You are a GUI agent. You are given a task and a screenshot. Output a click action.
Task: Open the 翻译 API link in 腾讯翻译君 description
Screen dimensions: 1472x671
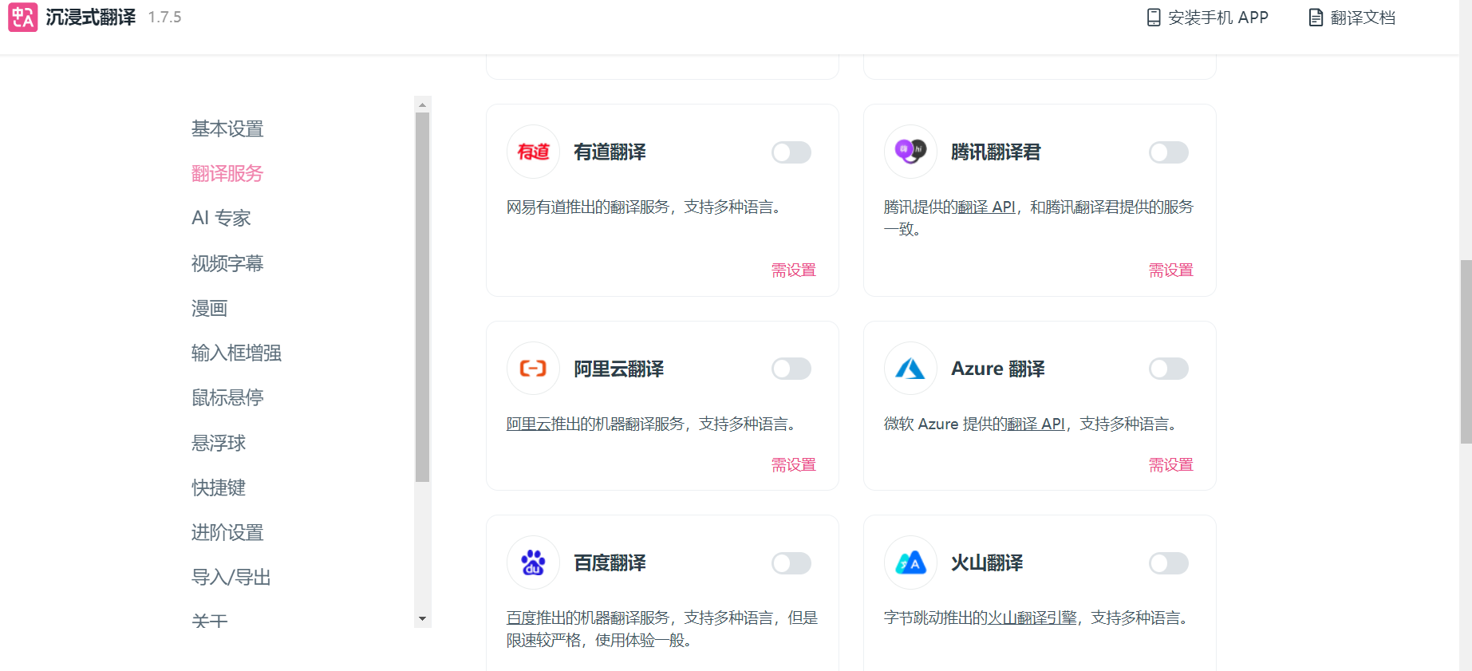(986, 207)
